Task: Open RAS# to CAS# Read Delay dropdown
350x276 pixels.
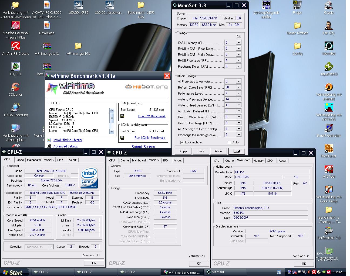Action: pyautogui.click(x=238, y=49)
